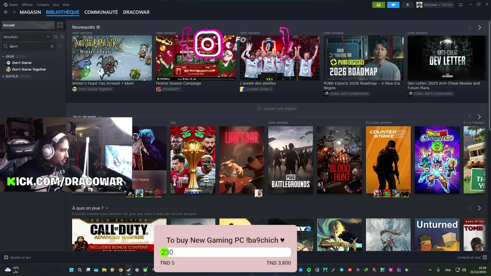Show next Nouveautés items arrow

(479, 28)
